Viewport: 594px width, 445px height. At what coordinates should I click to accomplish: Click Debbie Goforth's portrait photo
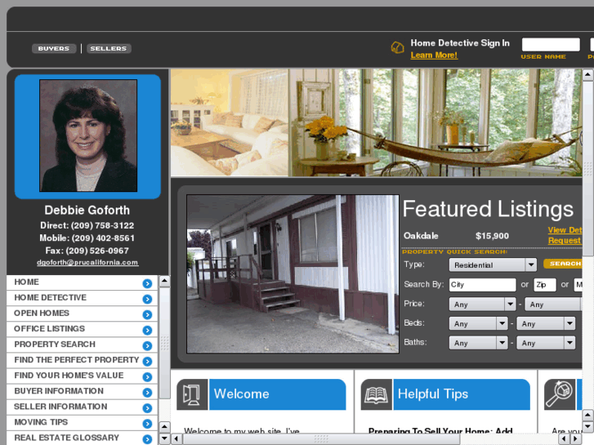pyautogui.click(x=88, y=136)
